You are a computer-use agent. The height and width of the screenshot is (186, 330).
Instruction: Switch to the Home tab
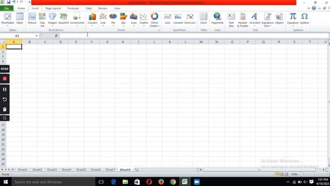(21, 8)
